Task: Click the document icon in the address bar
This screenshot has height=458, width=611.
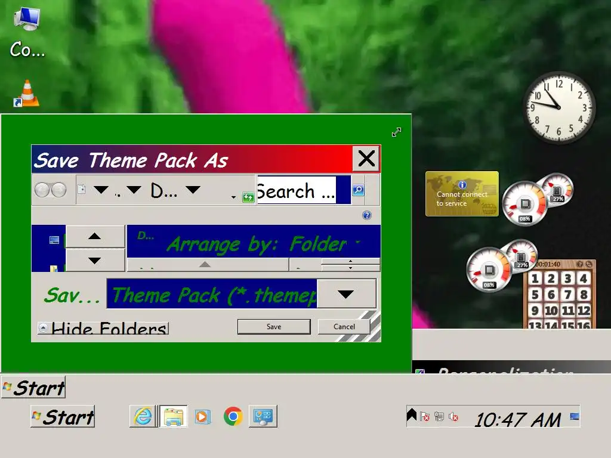Action: click(x=81, y=190)
